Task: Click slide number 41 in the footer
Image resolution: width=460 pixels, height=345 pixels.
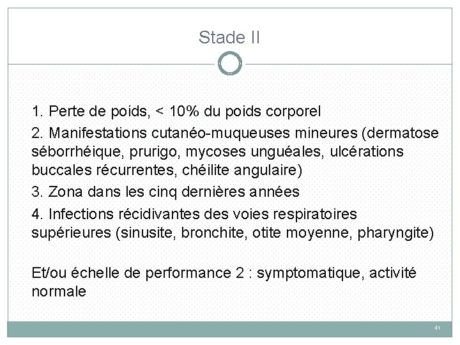Action: [x=437, y=328]
